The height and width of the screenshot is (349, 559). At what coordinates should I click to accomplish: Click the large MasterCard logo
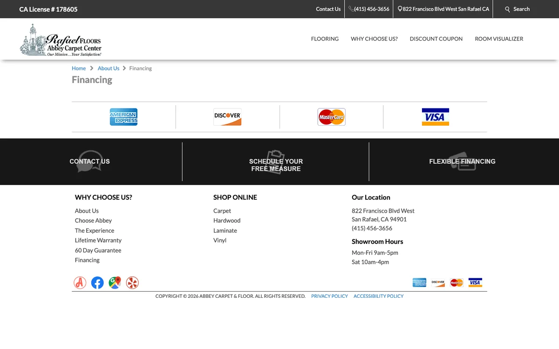331,117
